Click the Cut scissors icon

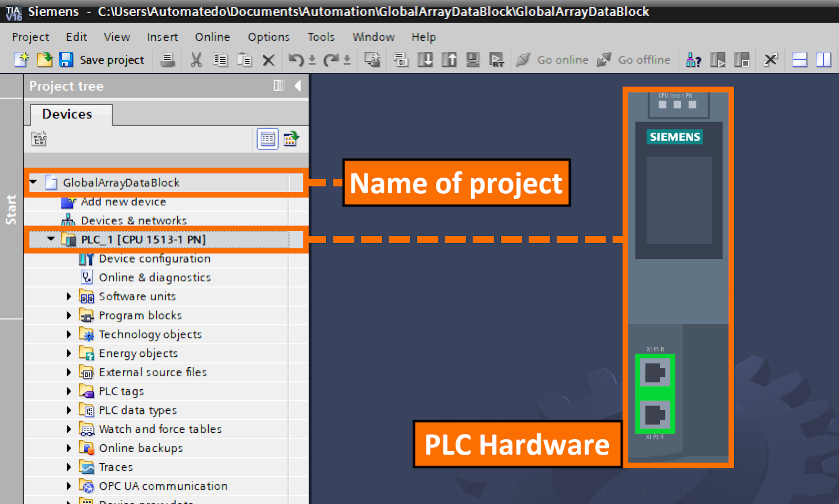pos(196,60)
